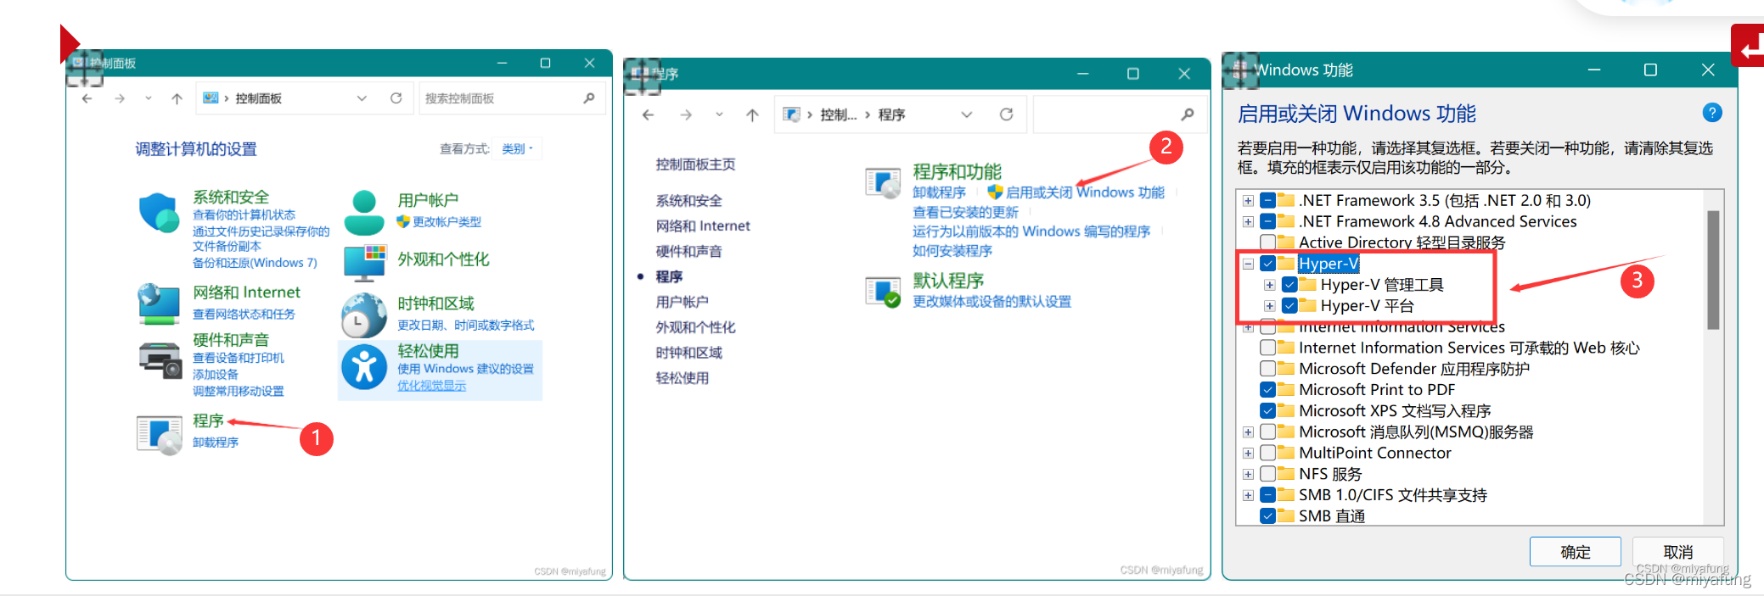The image size is (1764, 596).
Task: Toggle .NET Framework 4.8 Advanced Services checkbox
Action: coord(1267,221)
